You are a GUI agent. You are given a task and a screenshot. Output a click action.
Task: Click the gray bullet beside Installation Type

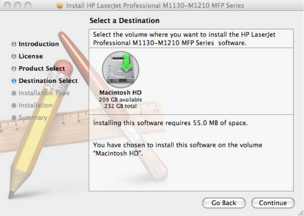[14, 93]
